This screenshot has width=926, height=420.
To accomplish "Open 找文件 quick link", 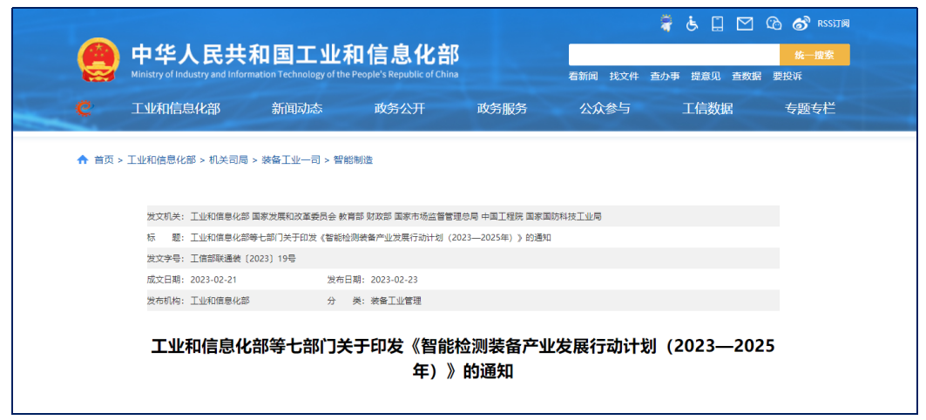I will [625, 76].
